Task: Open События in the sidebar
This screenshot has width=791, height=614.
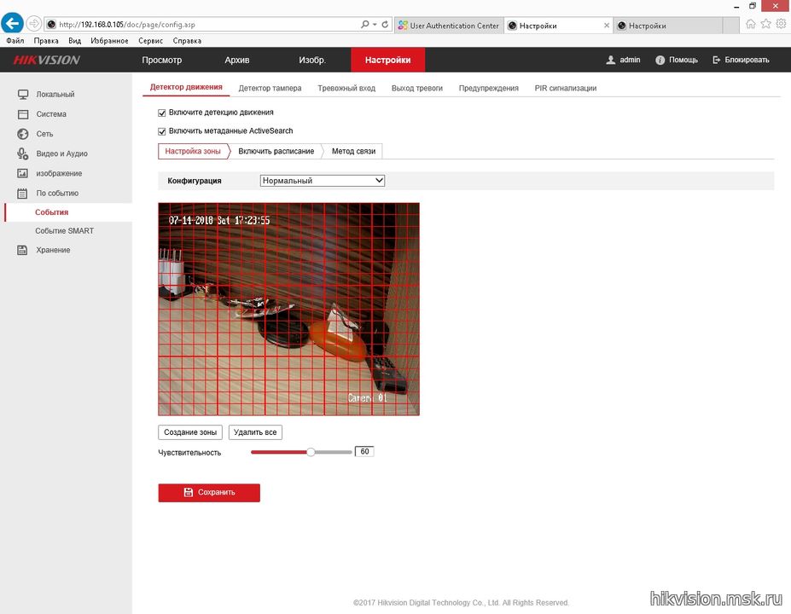Action: pyautogui.click(x=51, y=212)
